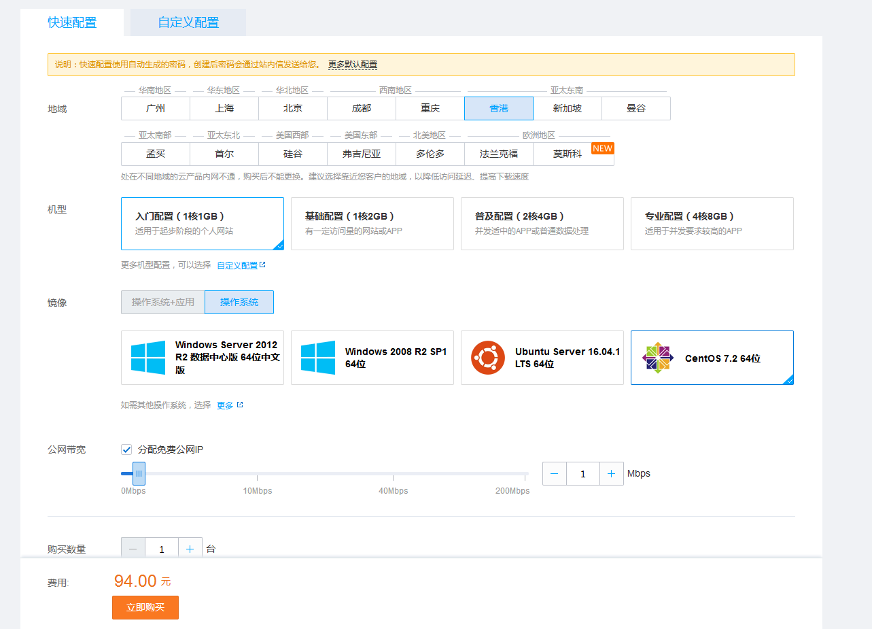Open the 更多默认配置 link

(x=352, y=65)
